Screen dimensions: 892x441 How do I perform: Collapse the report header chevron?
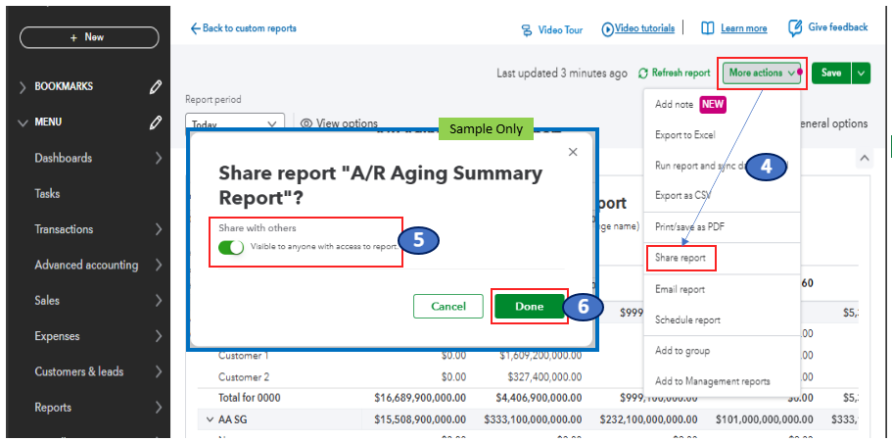point(865,158)
